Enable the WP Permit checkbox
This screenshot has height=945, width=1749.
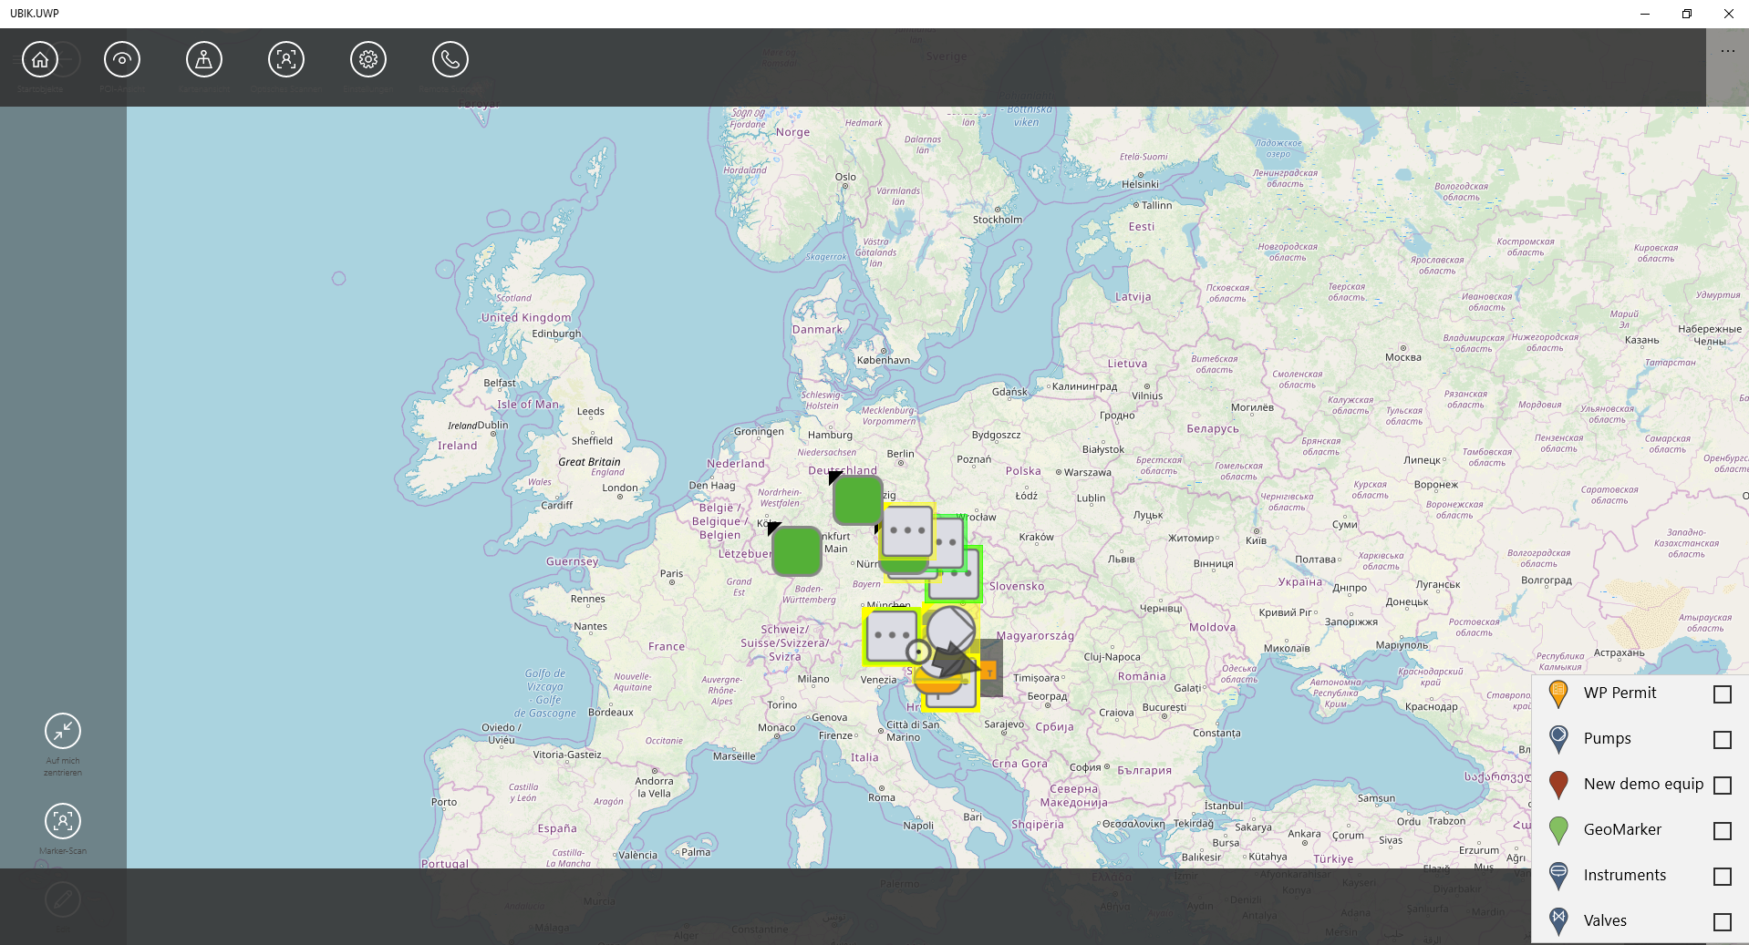pyautogui.click(x=1722, y=694)
